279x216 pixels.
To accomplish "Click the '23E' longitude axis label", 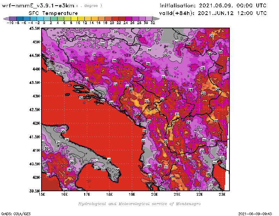I will tap(222, 194).
